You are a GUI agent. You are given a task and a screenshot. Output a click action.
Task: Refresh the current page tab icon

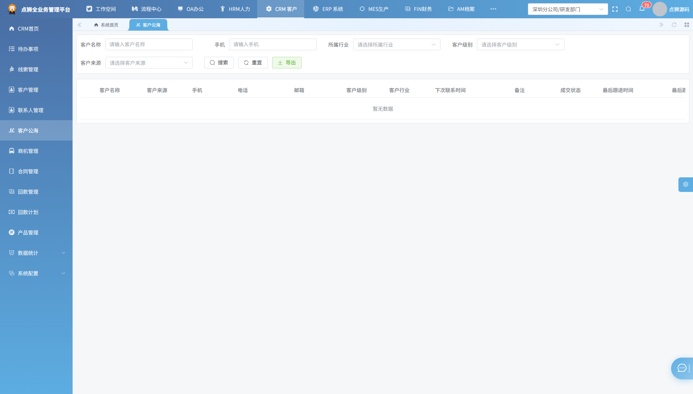674,25
